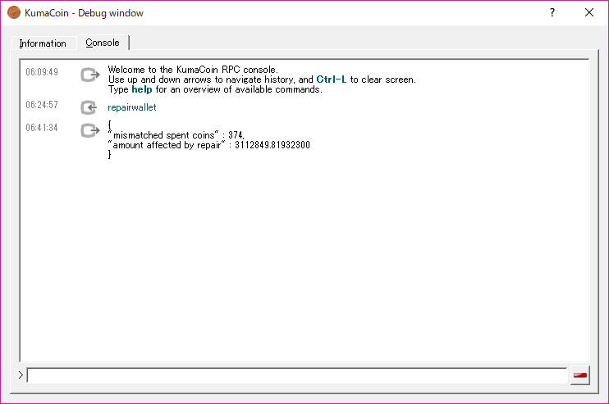Click the Ctrl-L shortcut text

[332, 79]
